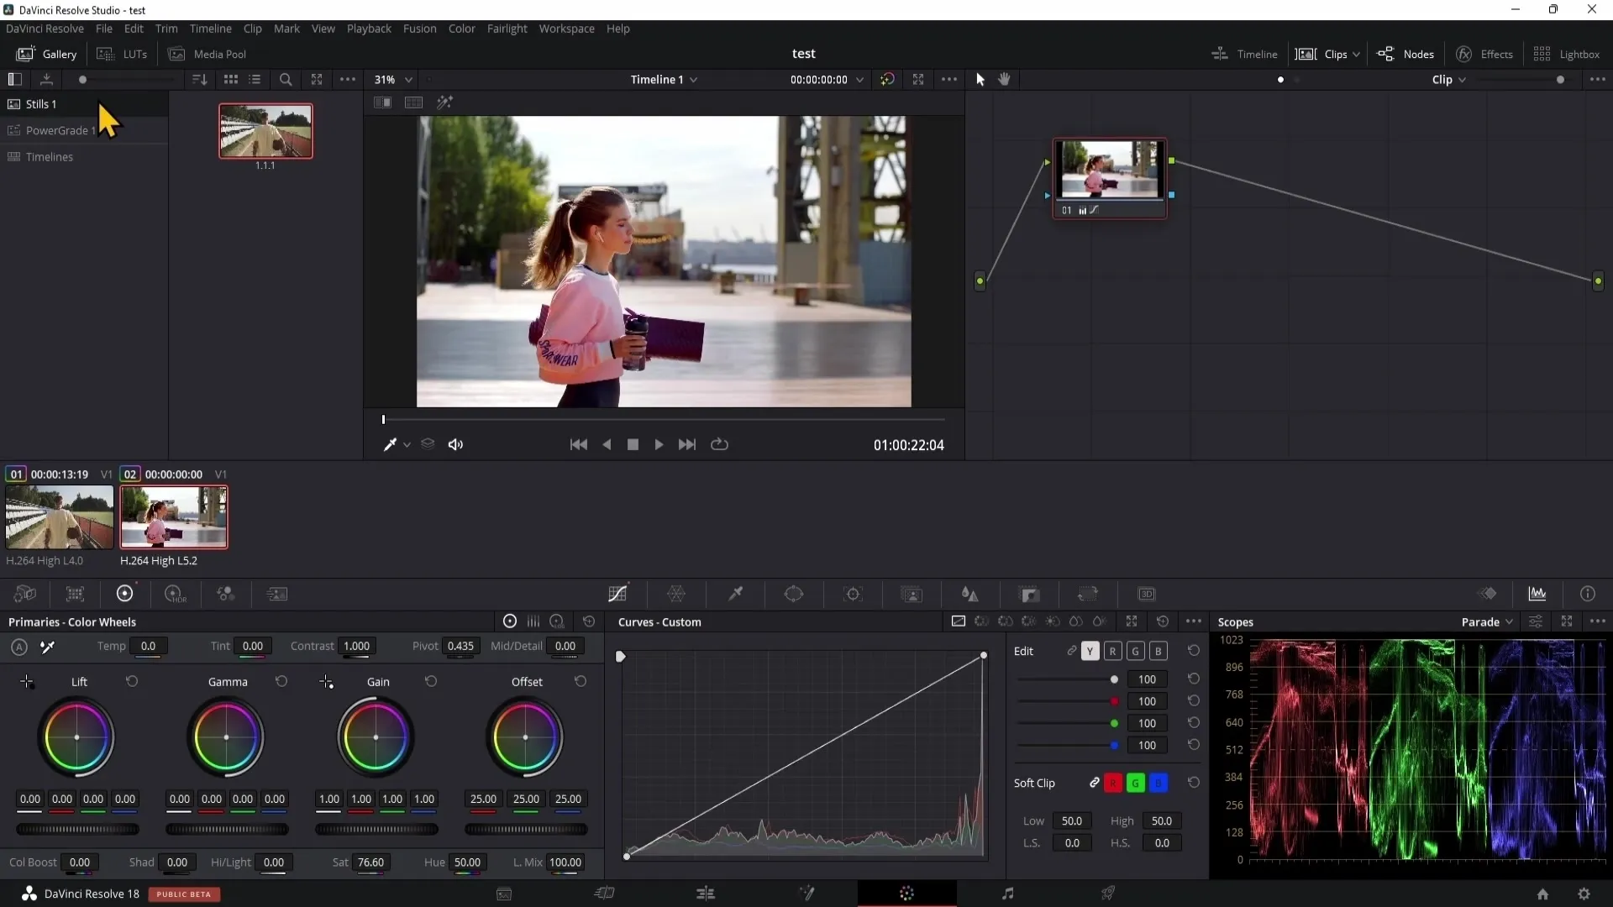Open the 3D stereoscopic palette
This screenshot has width=1613, height=907.
tap(1147, 594)
